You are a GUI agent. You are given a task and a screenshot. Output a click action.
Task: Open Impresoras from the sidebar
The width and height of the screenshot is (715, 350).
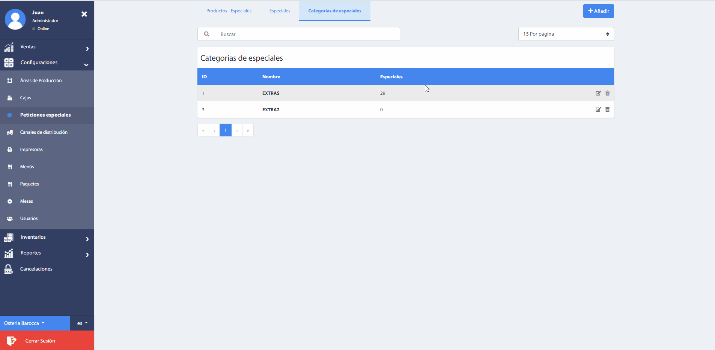[32, 150]
